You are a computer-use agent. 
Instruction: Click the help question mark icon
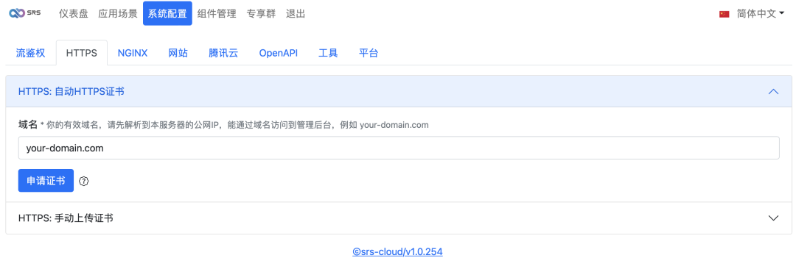[x=84, y=181]
